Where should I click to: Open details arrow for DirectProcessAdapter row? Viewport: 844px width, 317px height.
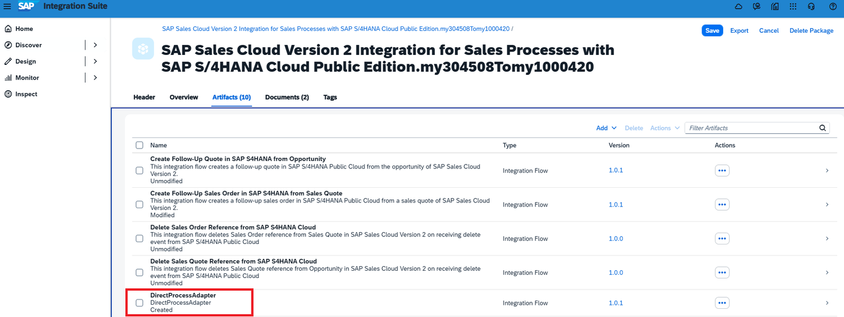[x=827, y=303]
